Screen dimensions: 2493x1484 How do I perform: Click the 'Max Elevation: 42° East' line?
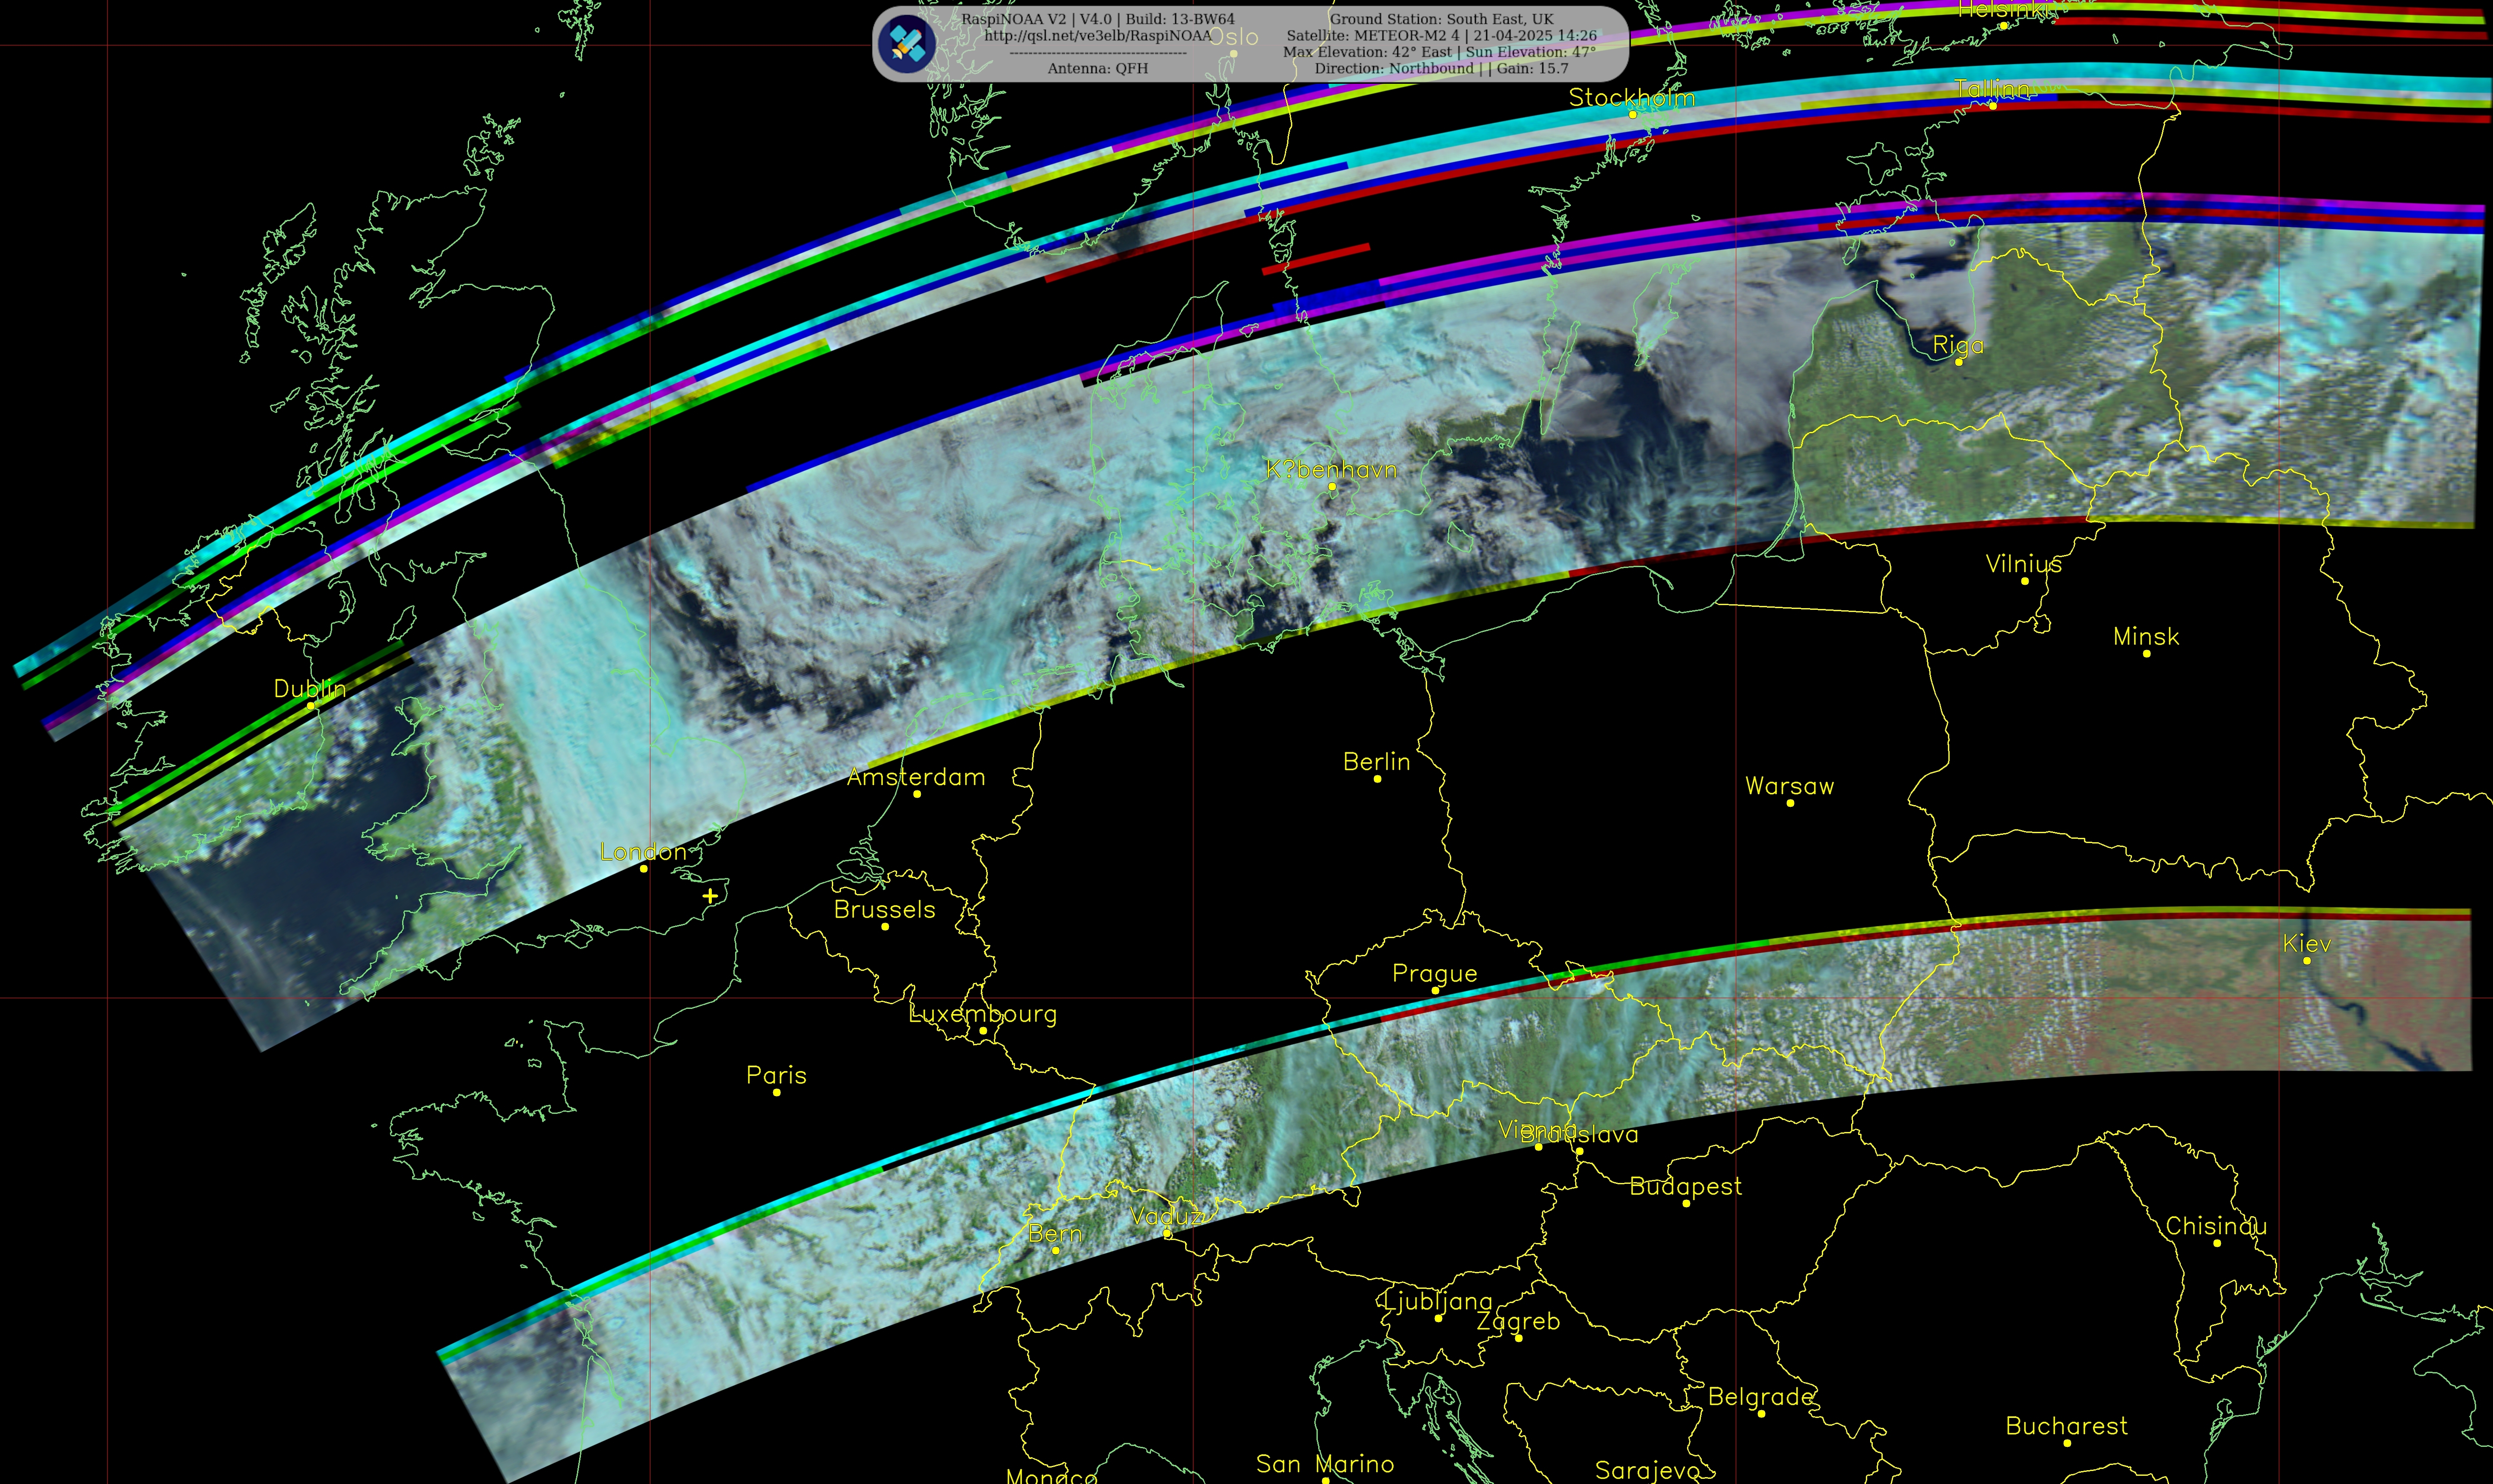(1439, 52)
